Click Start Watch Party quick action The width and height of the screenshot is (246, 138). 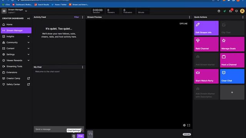coord(206,76)
